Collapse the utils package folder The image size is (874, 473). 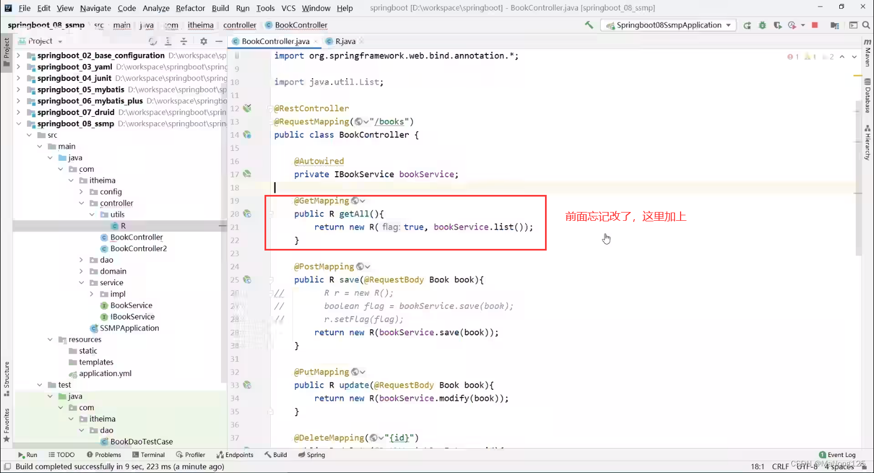tap(91, 215)
